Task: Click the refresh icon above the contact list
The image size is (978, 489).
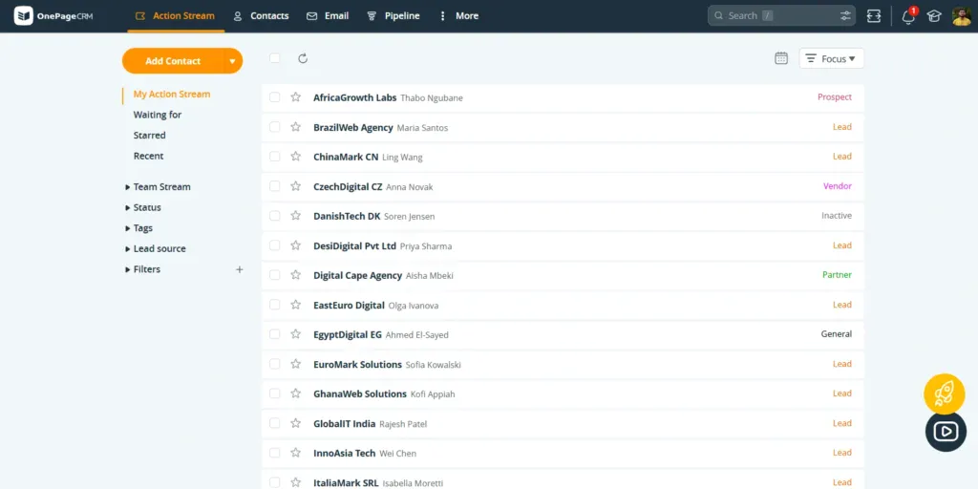Action: click(303, 58)
